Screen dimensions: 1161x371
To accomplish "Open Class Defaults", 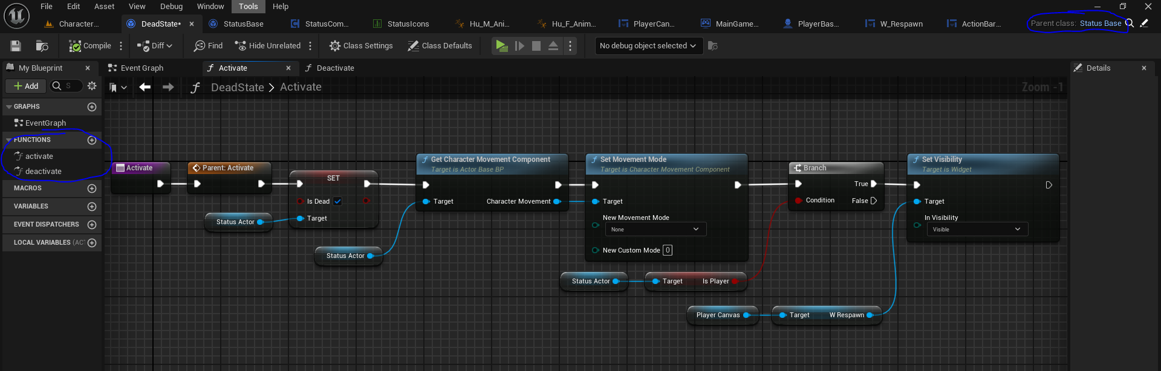I will click(440, 46).
